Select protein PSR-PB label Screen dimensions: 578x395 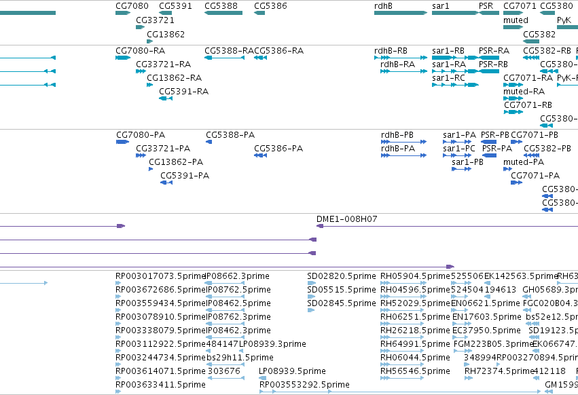[495, 135]
